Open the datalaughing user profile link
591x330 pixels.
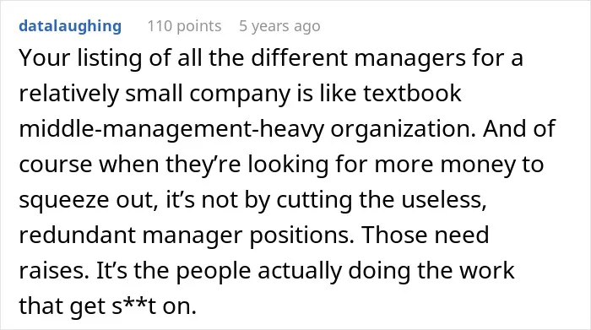[x=70, y=26]
